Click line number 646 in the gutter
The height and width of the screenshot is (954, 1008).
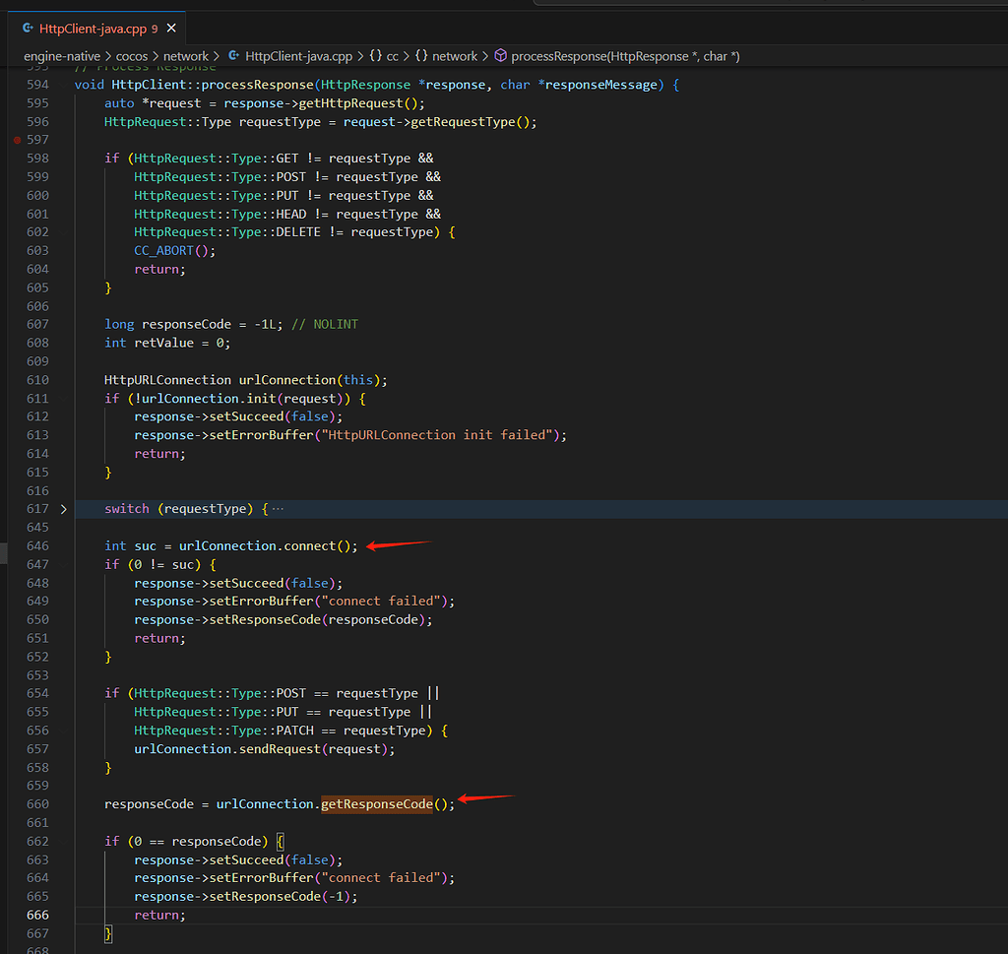(37, 545)
